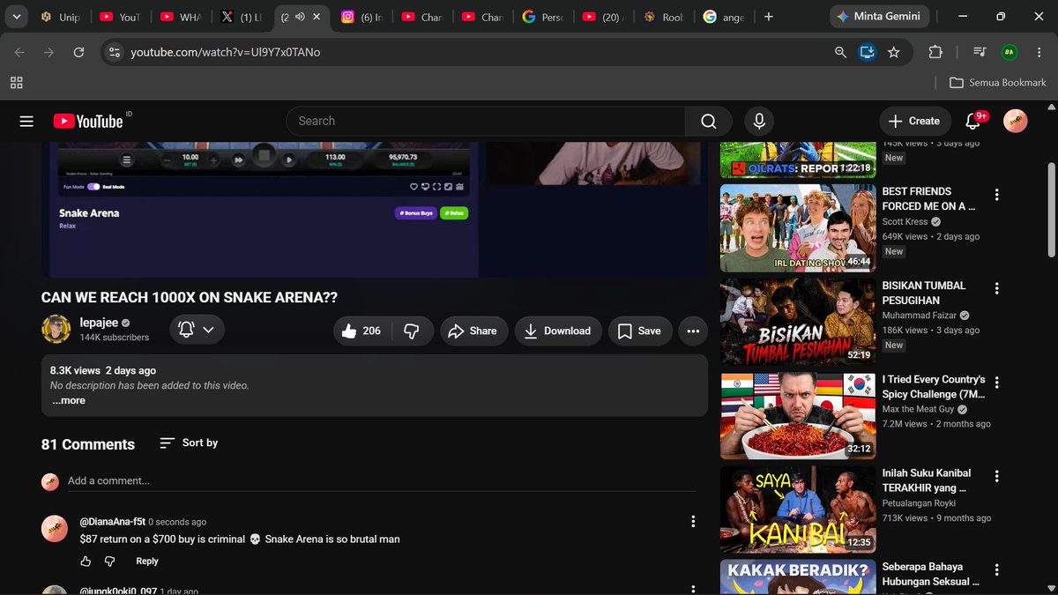The width and height of the screenshot is (1058, 595).
Task: Open OILRATS: REPOR video thumbnail
Action: tap(798, 160)
